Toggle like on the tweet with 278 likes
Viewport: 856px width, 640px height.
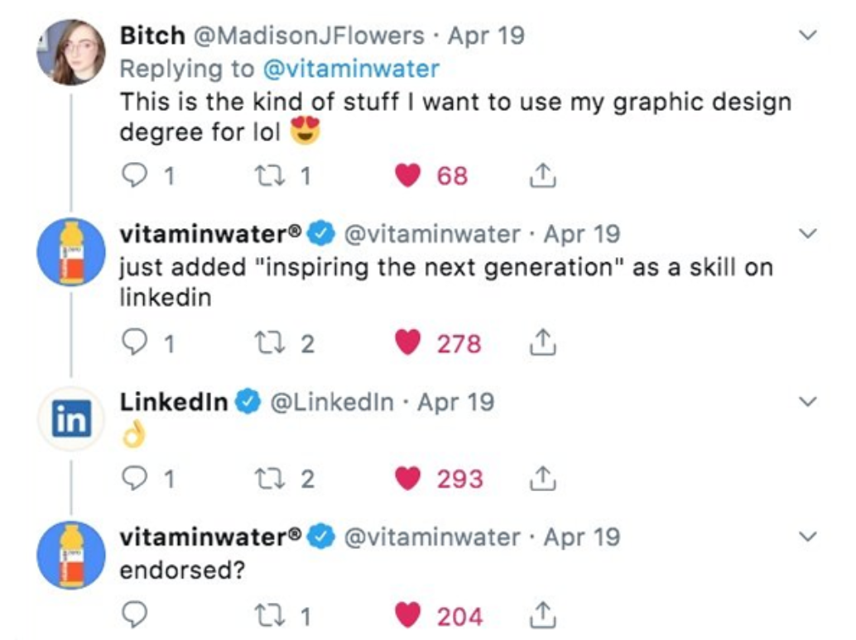(406, 343)
